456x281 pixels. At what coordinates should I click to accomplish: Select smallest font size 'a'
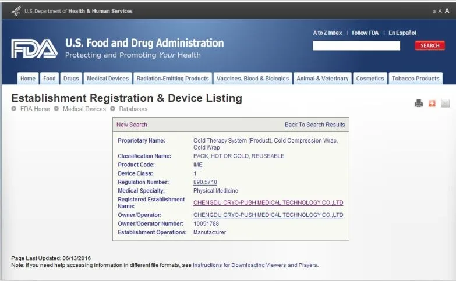click(434, 12)
